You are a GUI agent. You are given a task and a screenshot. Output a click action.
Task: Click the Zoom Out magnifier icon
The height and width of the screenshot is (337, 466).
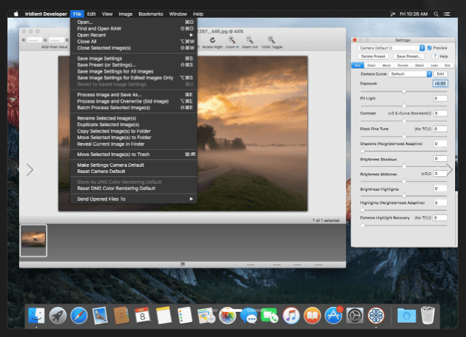250,40
